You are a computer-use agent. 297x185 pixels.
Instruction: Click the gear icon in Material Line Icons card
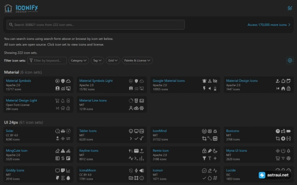point(142,108)
